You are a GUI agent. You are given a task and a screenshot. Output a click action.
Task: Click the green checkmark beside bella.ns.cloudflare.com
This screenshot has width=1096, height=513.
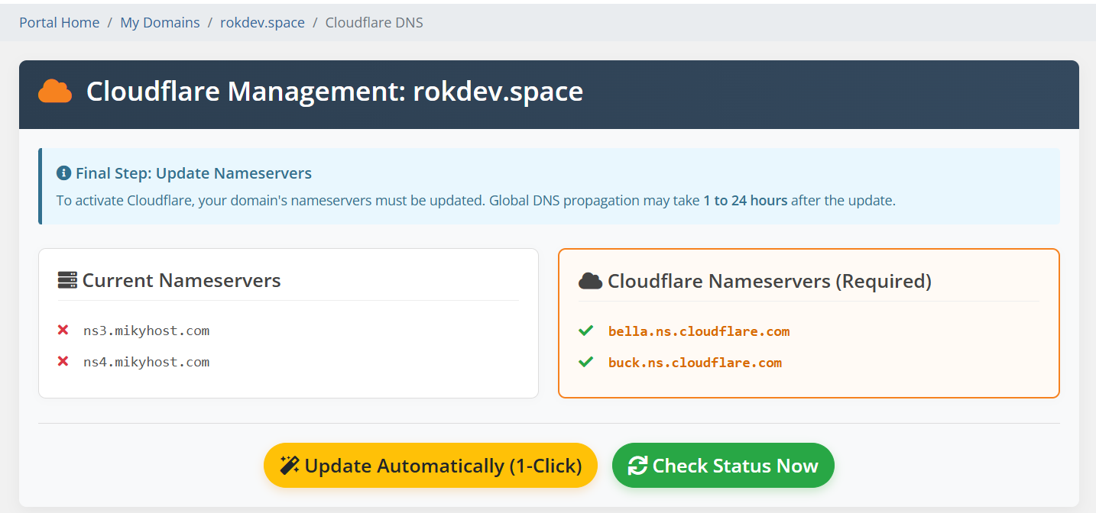point(585,330)
